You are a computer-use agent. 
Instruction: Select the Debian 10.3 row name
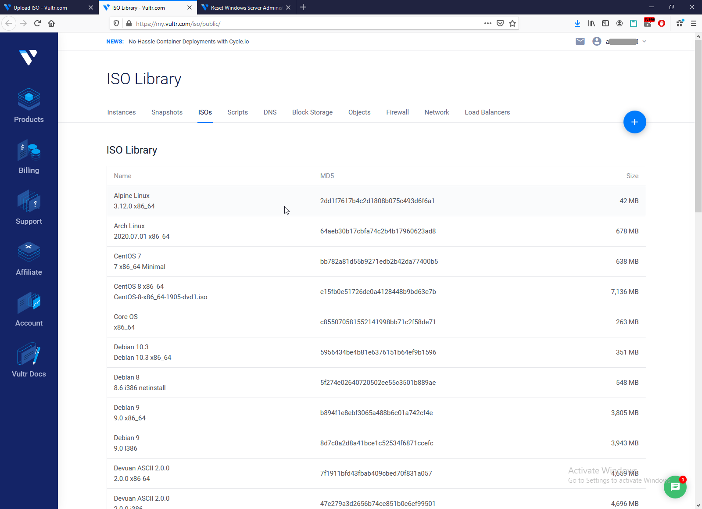click(143, 352)
